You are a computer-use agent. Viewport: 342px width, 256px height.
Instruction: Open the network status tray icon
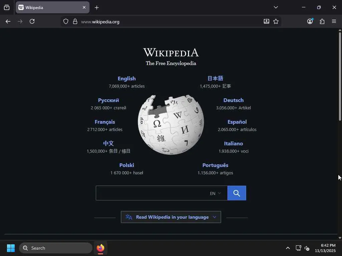298,248
